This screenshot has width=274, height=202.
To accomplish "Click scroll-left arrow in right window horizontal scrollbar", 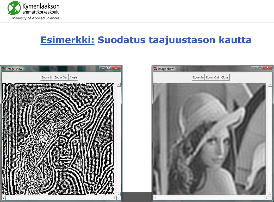I will tap(155, 198).
